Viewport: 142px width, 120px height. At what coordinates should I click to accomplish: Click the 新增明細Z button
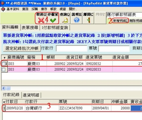121,20
